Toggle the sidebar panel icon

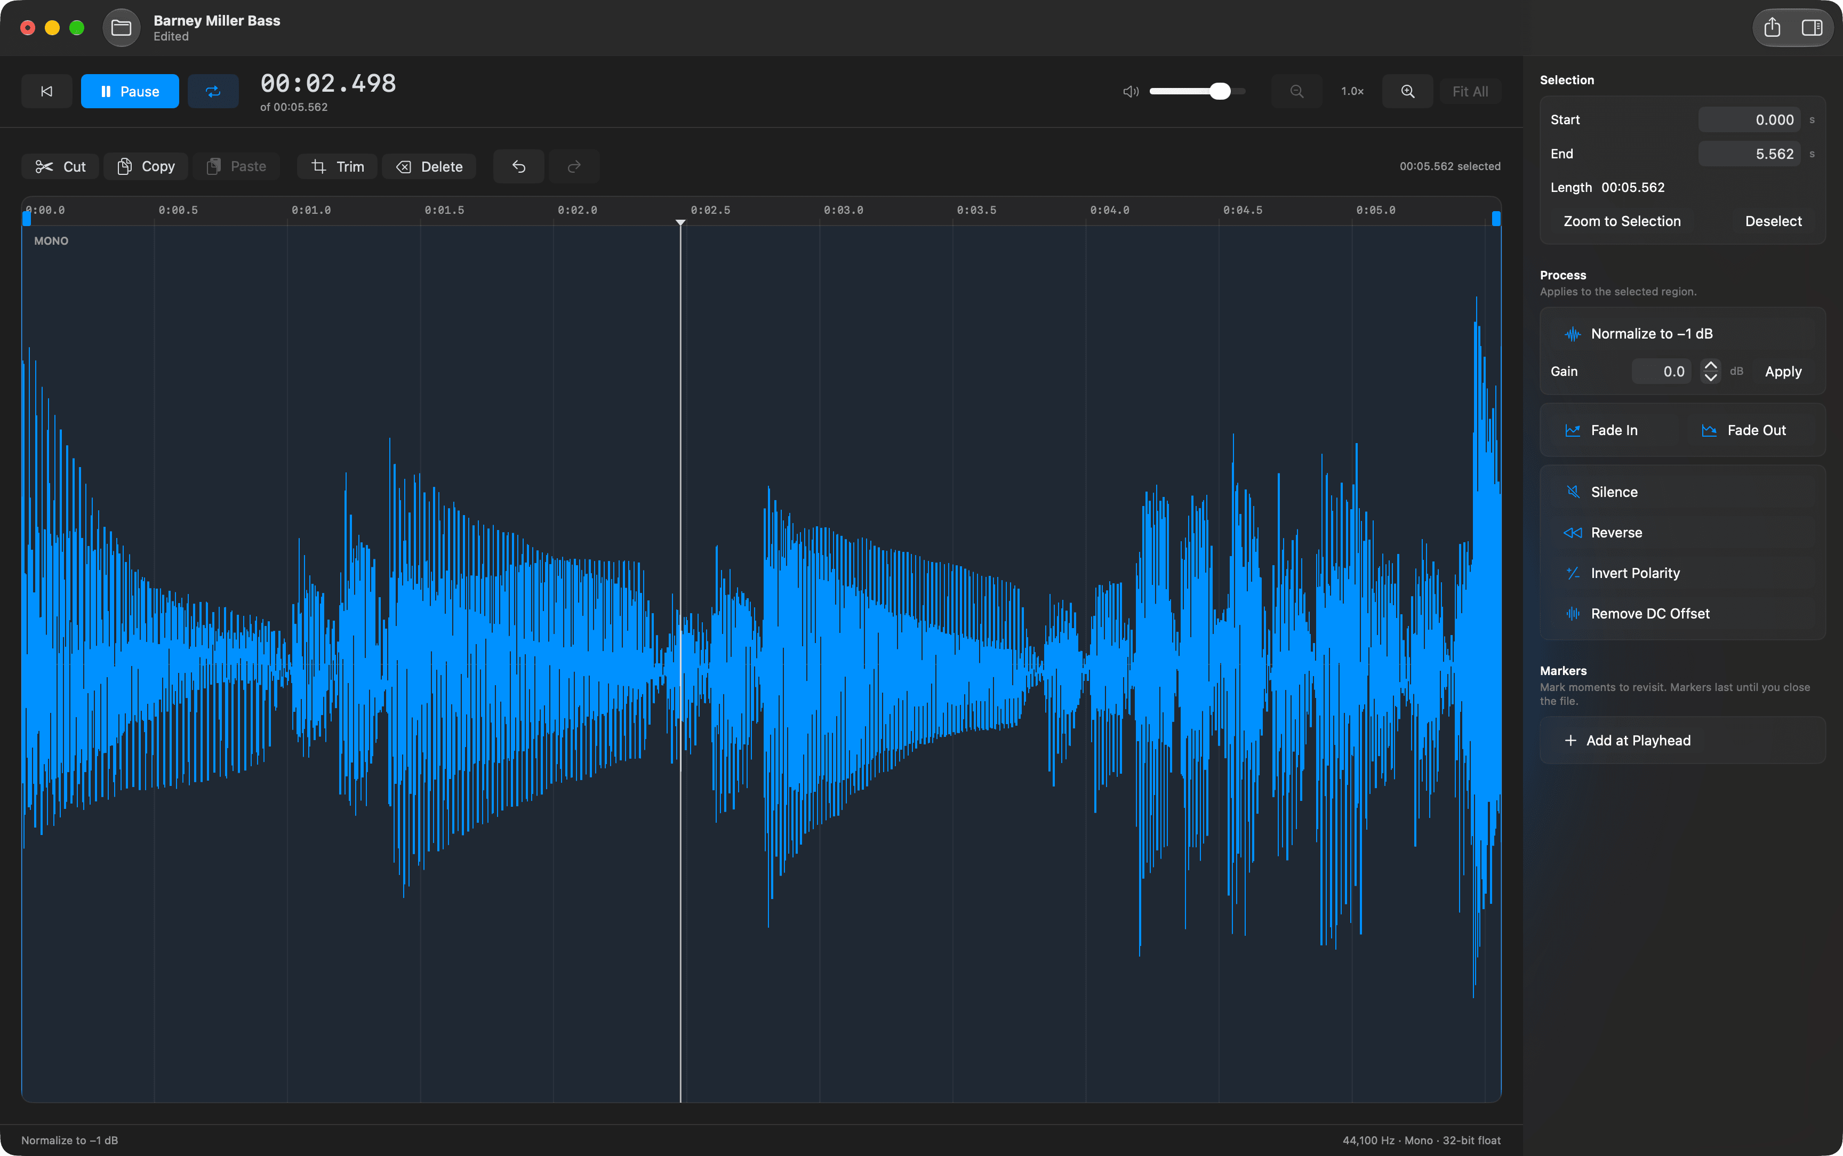(1812, 28)
